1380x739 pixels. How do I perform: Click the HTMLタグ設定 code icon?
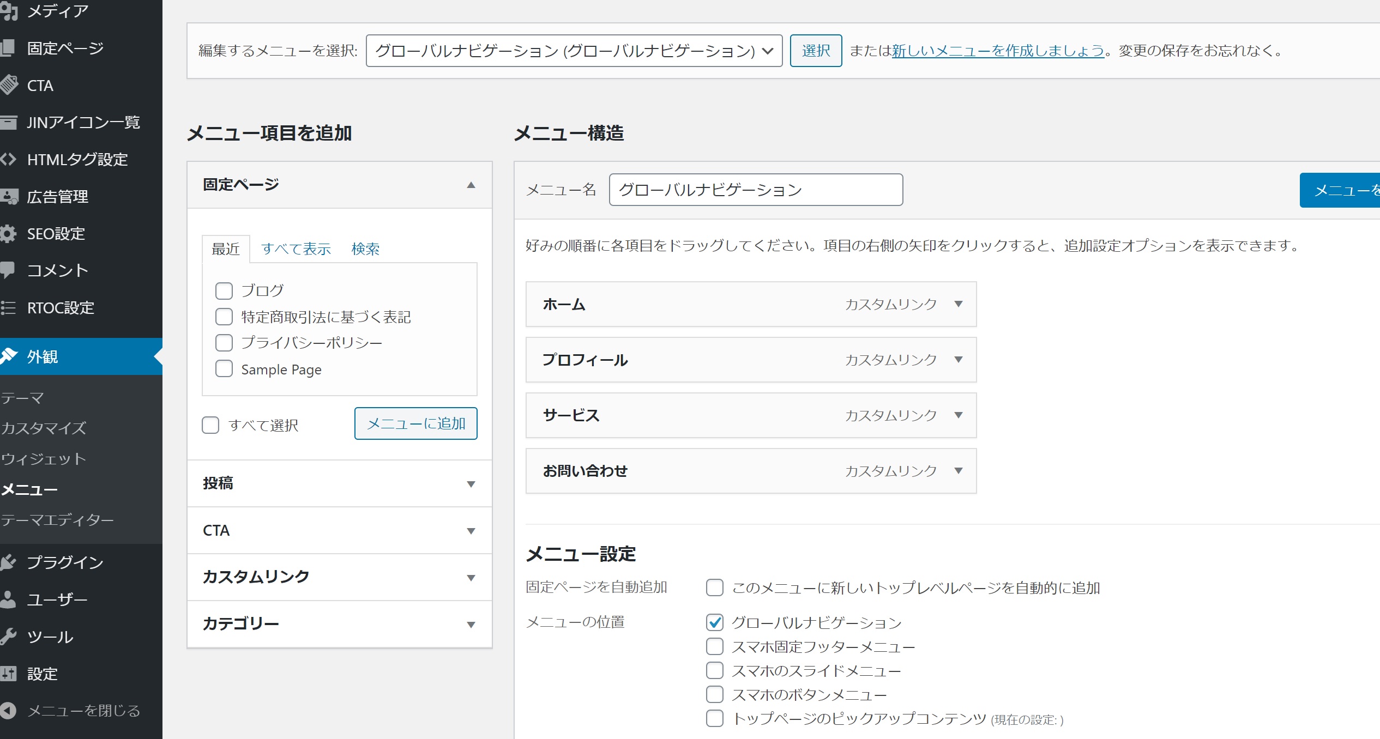point(8,159)
